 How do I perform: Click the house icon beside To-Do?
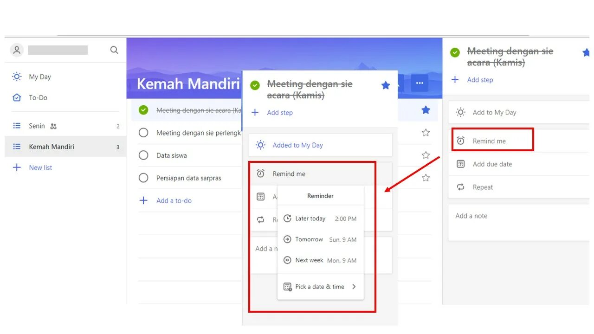click(17, 97)
